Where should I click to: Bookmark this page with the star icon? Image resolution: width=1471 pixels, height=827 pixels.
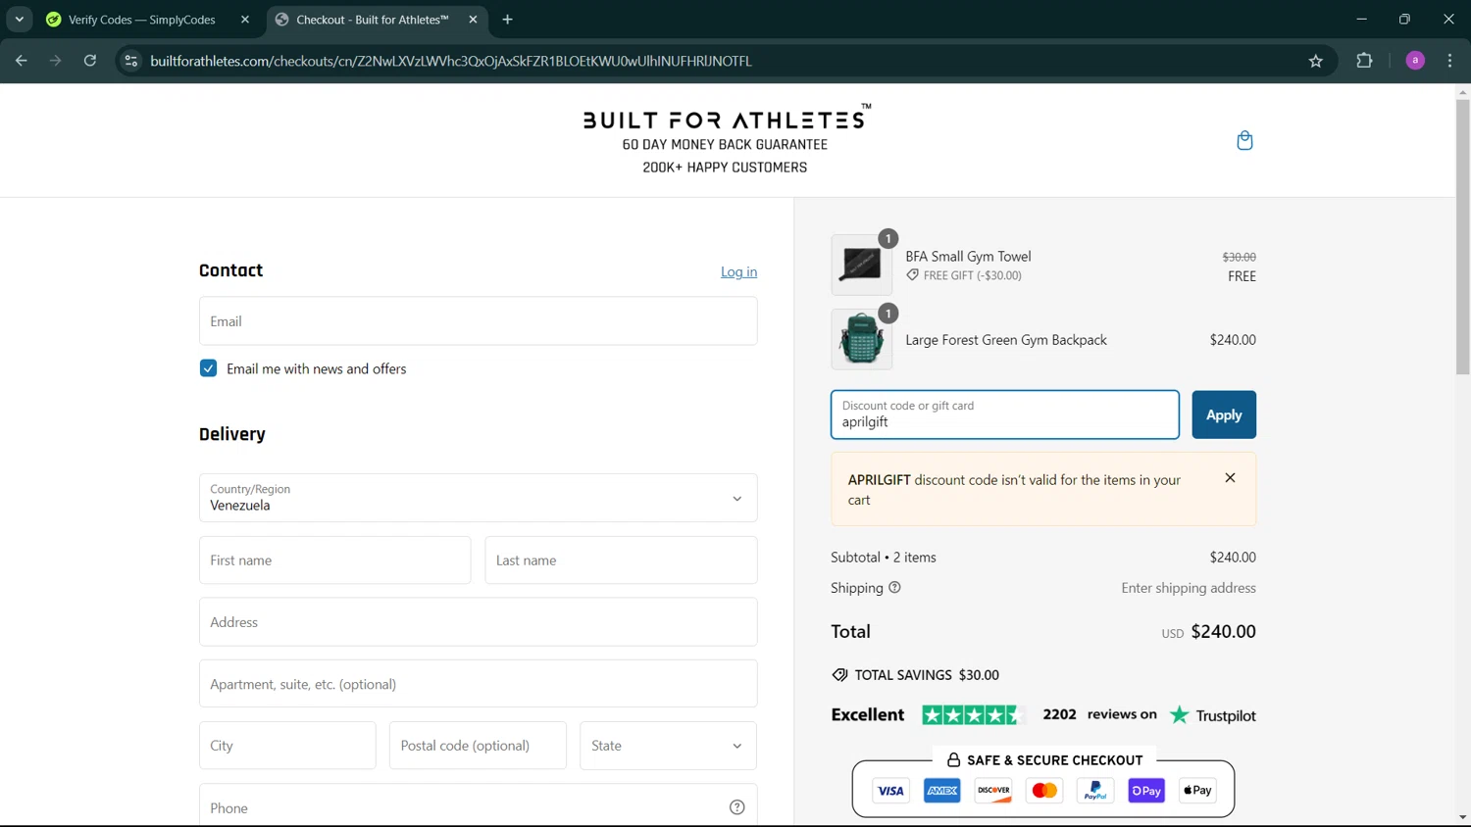pyautogui.click(x=1316, y=61)
